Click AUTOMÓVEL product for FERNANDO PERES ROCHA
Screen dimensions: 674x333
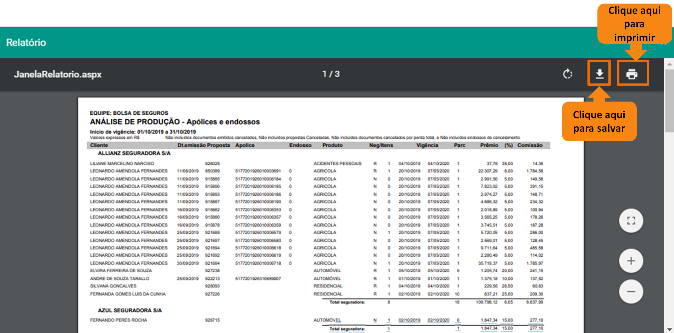tap(327, 320)
